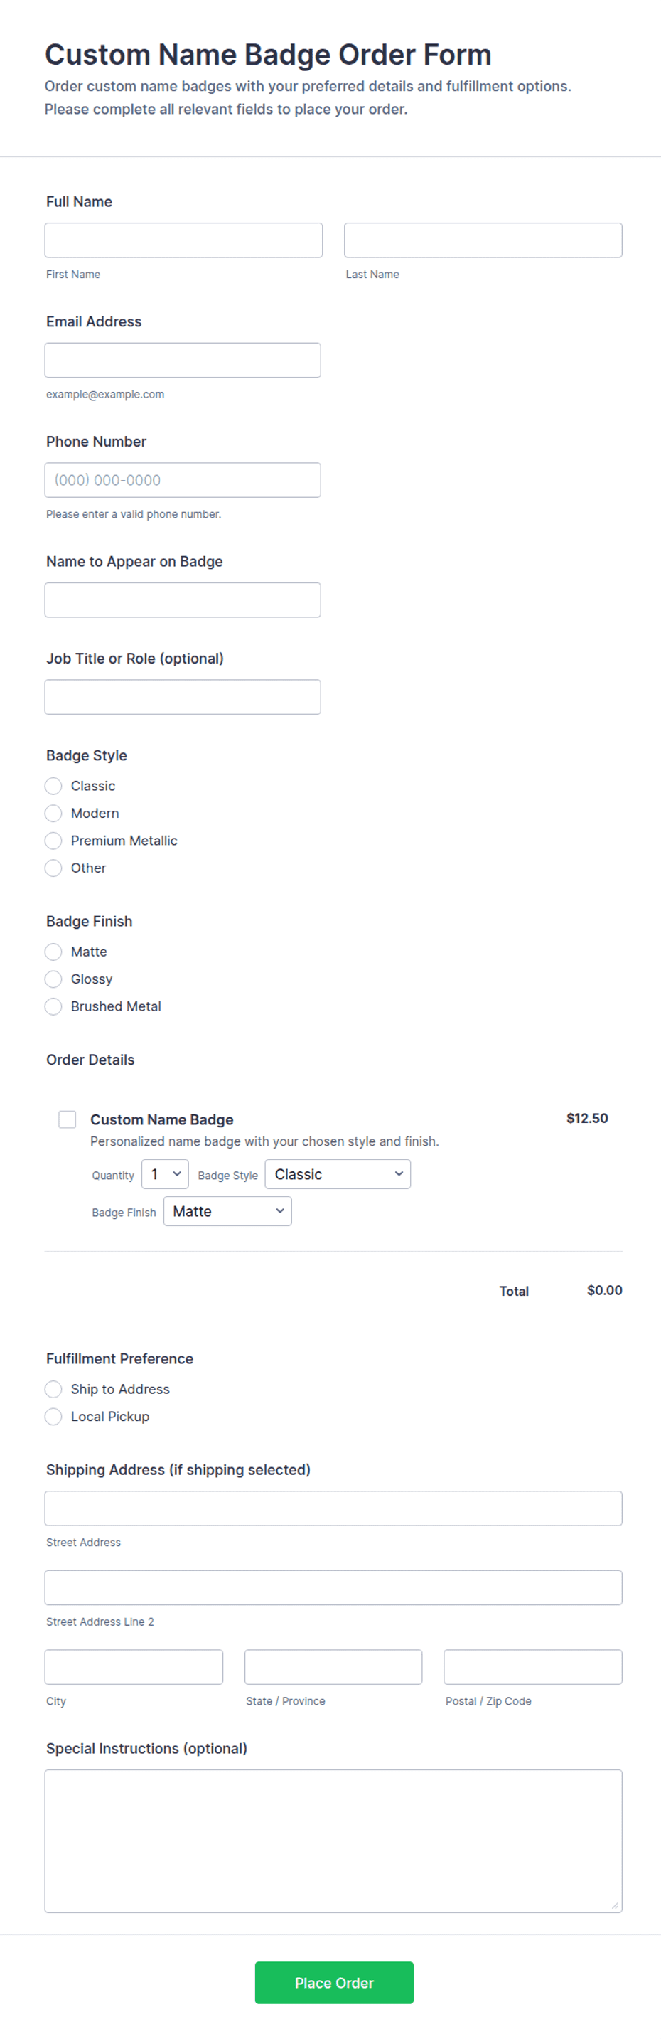Choose Local Pickup fulfillment option
This screenshot has height=2039, width=661.
pos(53,1417)
